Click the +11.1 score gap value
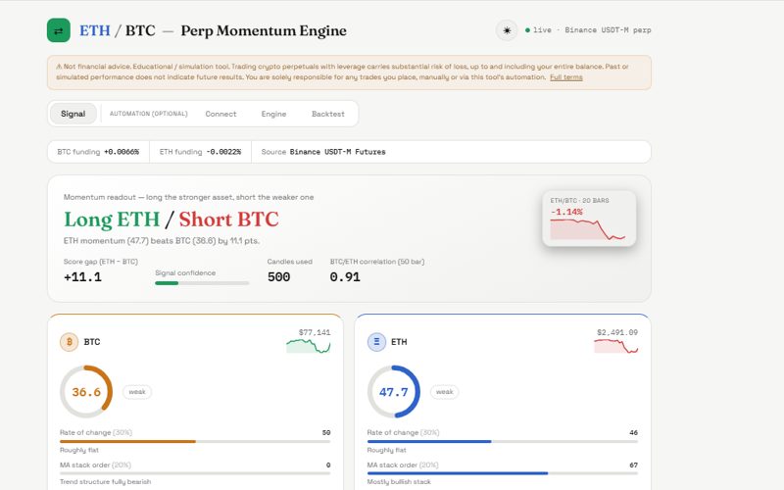The width and height of the screenshot is (784, 490). [82, 277]
